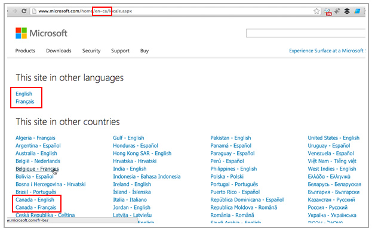Click the Microsoft four-color logo
The height and width of the screenshot is (231, 372).
(21, 33)
